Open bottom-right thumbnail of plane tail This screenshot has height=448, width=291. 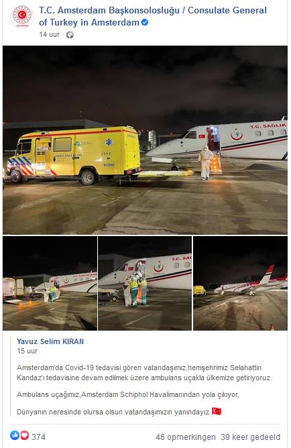tap(241, 283)
